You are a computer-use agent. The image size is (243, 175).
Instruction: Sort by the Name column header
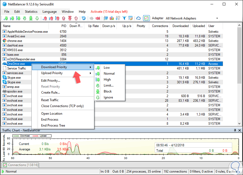25,26
